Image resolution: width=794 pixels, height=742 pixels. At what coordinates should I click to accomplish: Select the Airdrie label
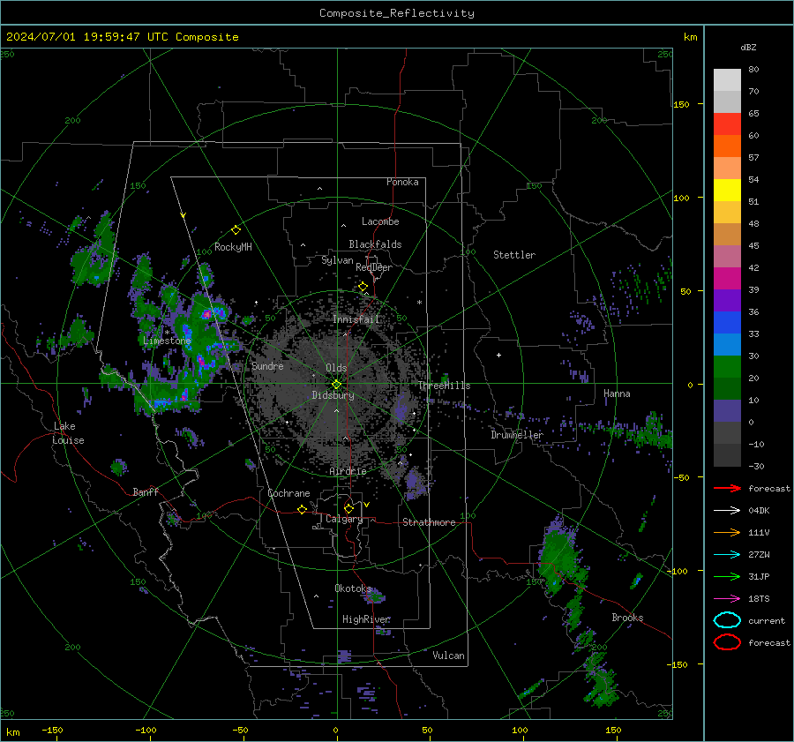click(348, 471)
